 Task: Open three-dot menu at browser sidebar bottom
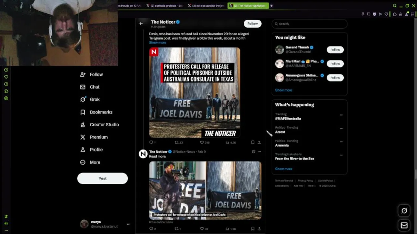(x=6, y=230)
